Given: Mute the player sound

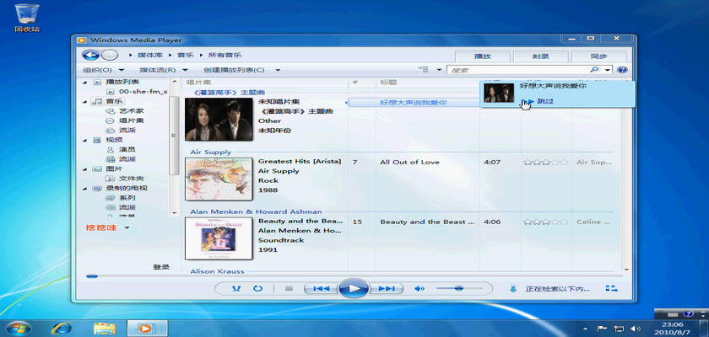Looking at the screenshot, I should point(419,288).
